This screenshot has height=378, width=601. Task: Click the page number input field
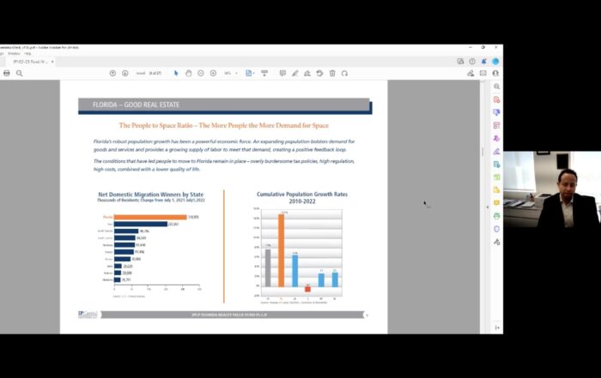[x=143, y=74]
